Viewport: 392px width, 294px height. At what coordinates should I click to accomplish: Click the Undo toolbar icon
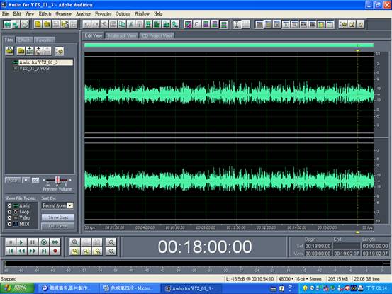86,24
